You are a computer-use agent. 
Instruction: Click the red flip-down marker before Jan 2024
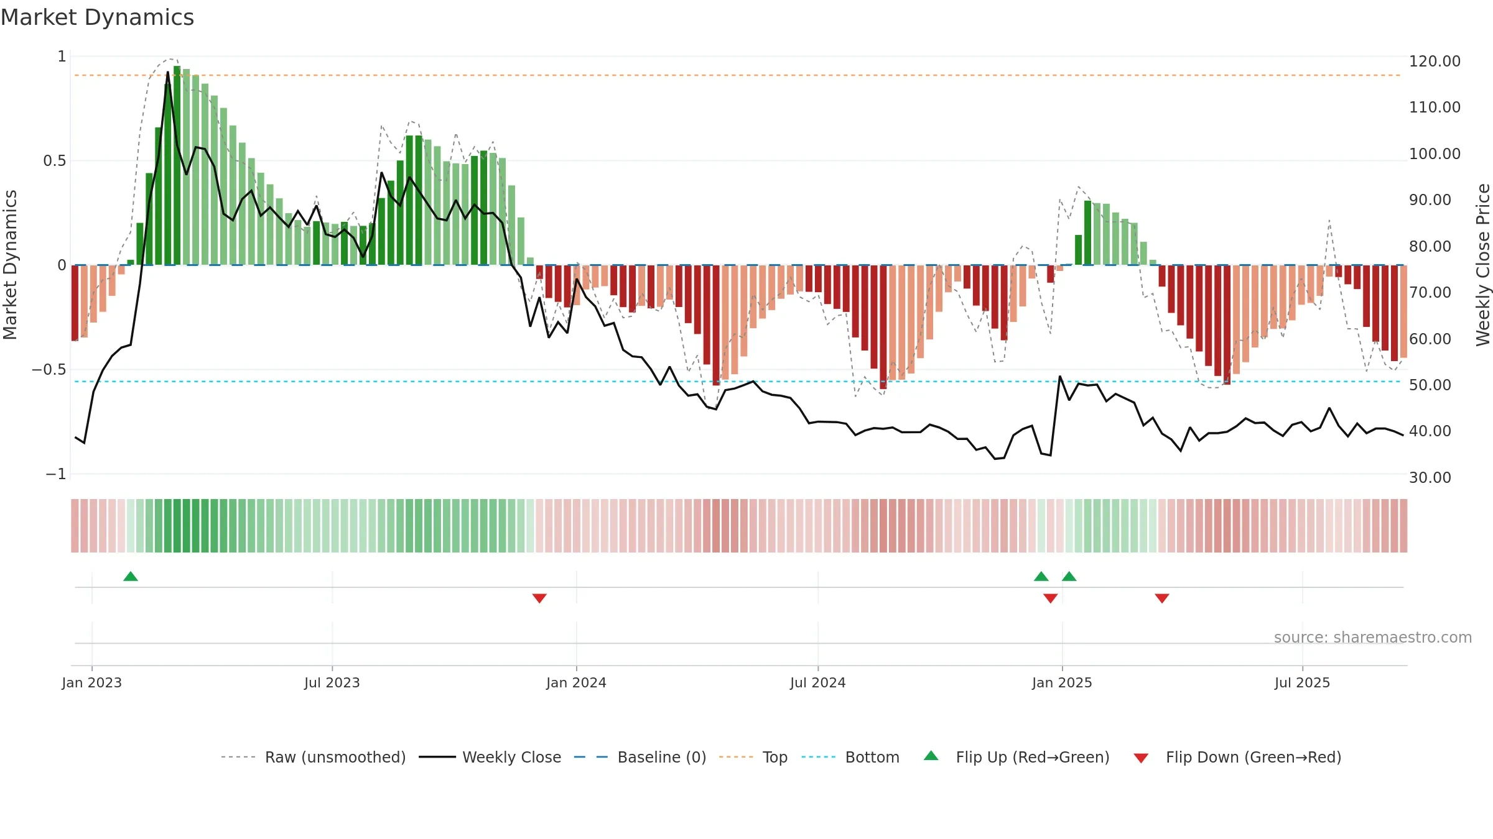point(539,598)
